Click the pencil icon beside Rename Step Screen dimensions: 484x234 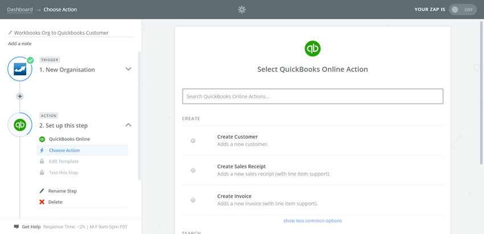click(x=42, y=191)
